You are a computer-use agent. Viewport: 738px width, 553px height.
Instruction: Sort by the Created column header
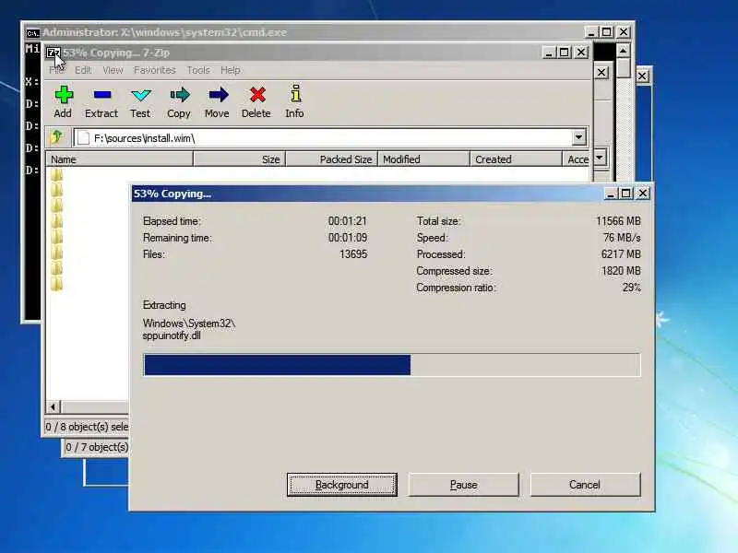tap(516, 159)
